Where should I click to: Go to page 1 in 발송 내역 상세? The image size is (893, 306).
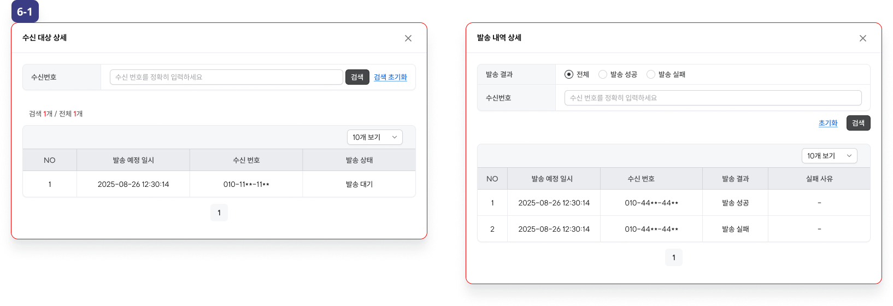tap(674, 257)
